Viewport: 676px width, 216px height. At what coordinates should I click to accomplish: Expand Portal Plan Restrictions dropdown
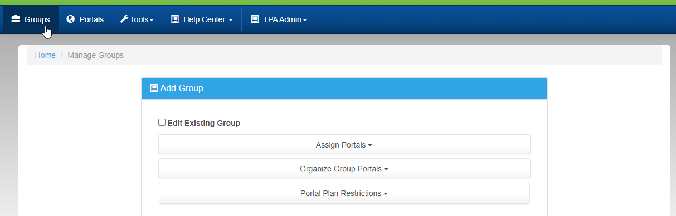(x=344, y=193)
